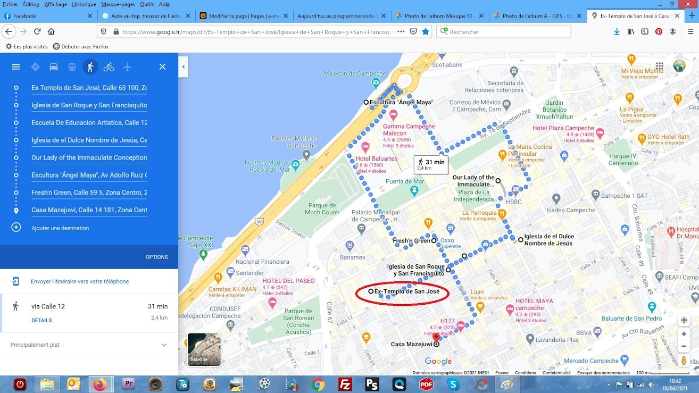The width and height of the screenshot is (699, 393).
Task: Switch to cycling directions mode
Action: coord(109,67)
